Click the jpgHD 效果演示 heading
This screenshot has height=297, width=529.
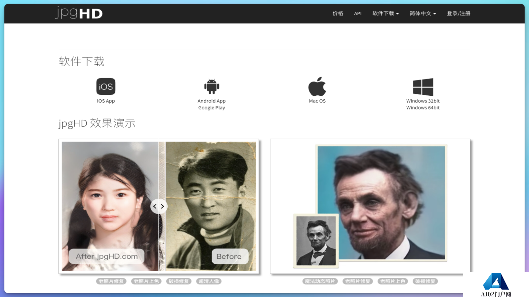pyautogui.click(x=97, y=123)
